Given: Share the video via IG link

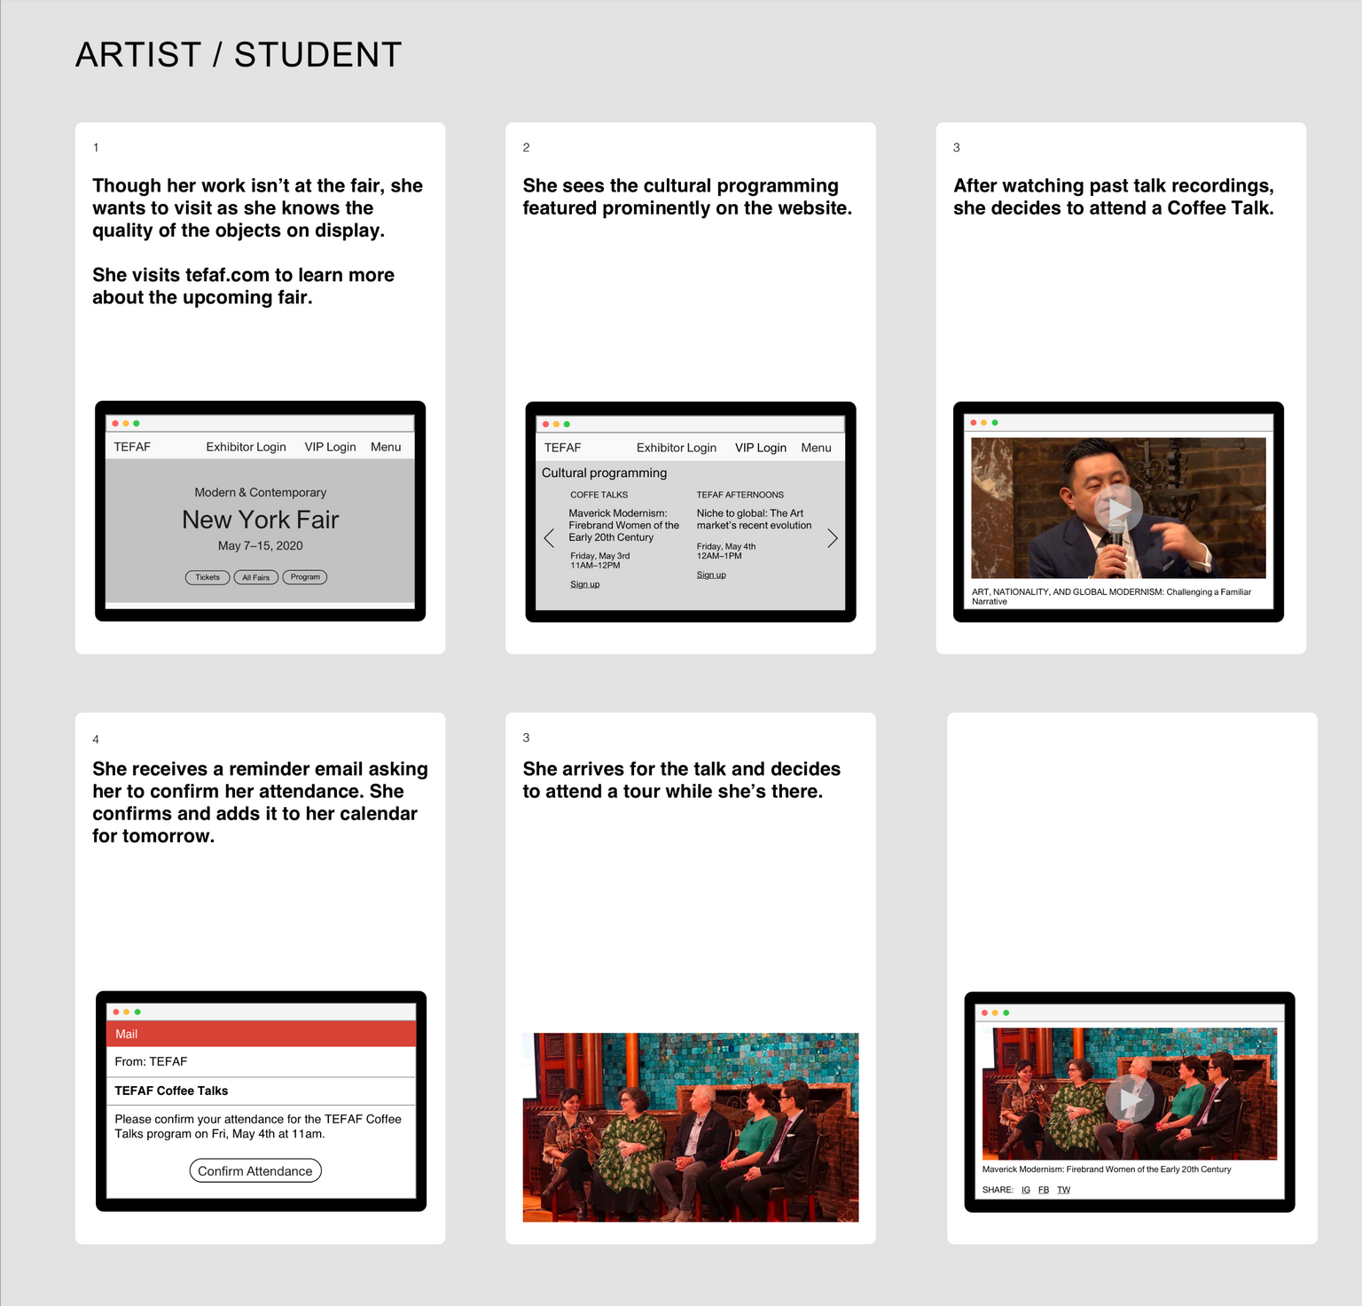Looking at the screenshot, I should point(1025,1190).
